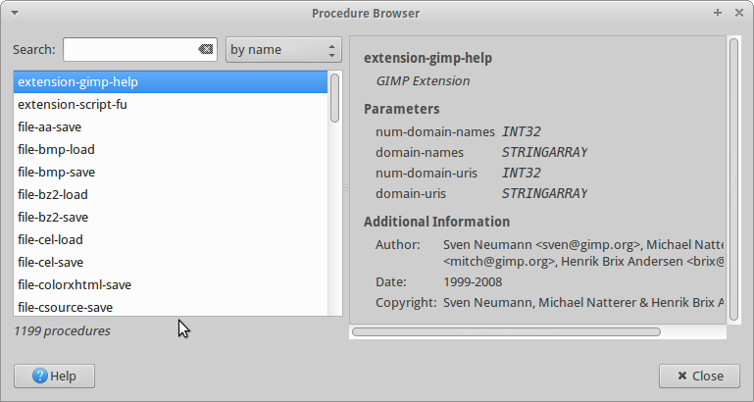Select file-cel-save procedure

coord(171,262)
